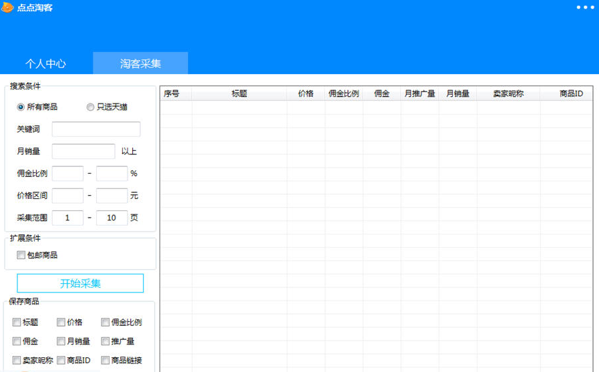
Task: Click the 月推广量 column header
Action: (420, 94)
